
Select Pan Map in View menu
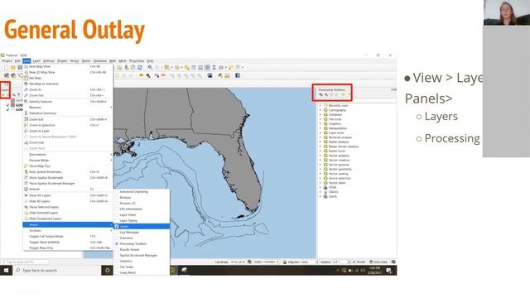click(x=68, y=78)
